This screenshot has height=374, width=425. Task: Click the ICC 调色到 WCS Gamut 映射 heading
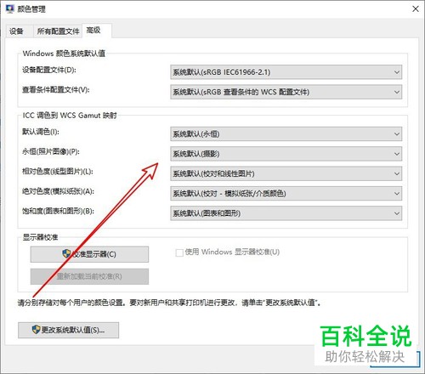[70, 116]
